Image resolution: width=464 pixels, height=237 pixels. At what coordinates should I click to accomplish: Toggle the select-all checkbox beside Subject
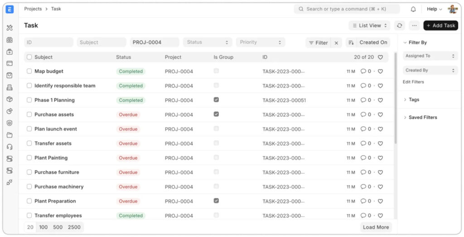tap(29, 57)
